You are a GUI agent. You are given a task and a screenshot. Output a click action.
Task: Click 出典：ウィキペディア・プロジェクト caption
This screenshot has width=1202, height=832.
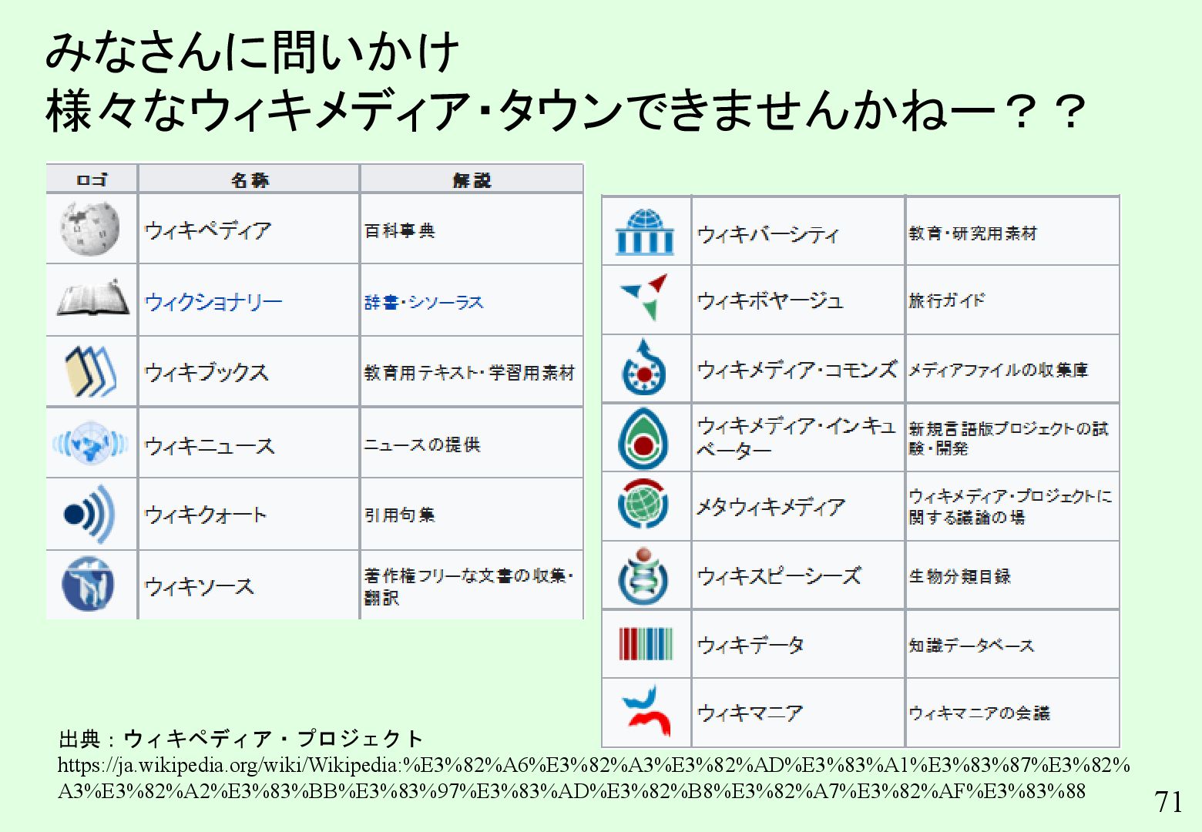240,739
